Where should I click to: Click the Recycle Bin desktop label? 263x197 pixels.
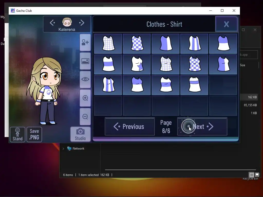coord(250,179)
